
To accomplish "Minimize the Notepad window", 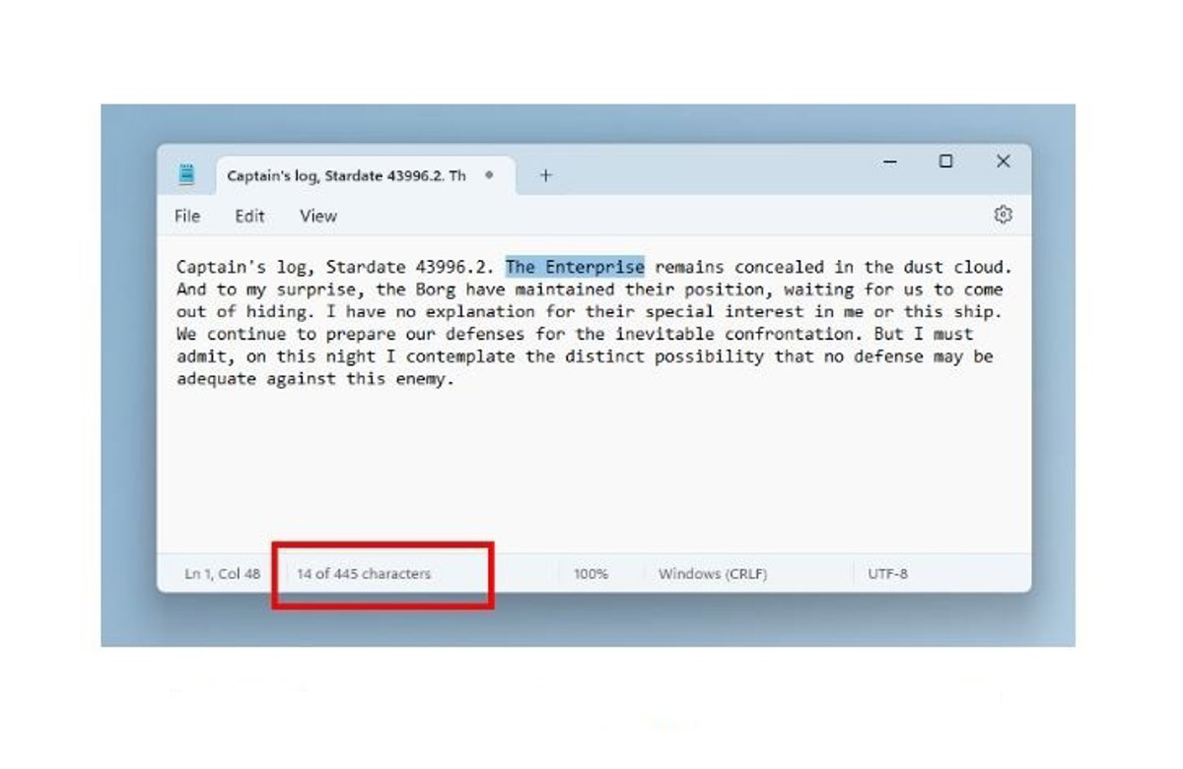I will coord(890,161).
